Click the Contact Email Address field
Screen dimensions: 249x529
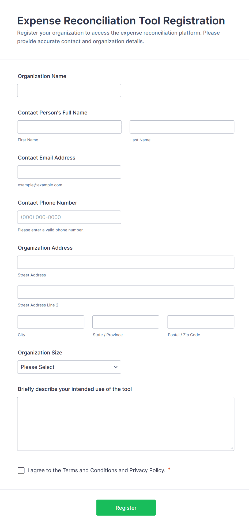click(x=69, y=172)
